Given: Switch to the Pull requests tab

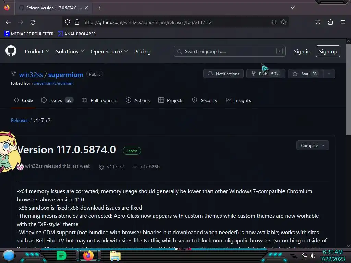Looking at the screenshot, I should pos(100,100).
